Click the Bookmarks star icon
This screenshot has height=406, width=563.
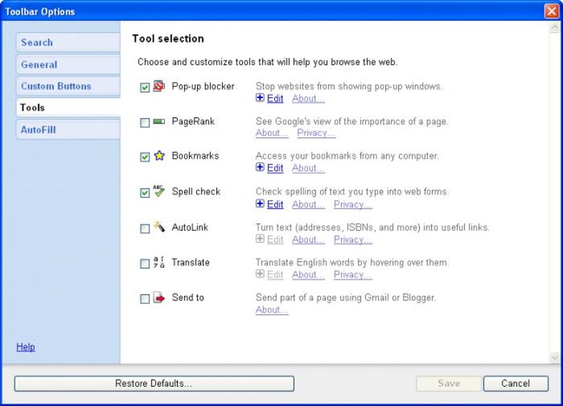click(159, 156)
